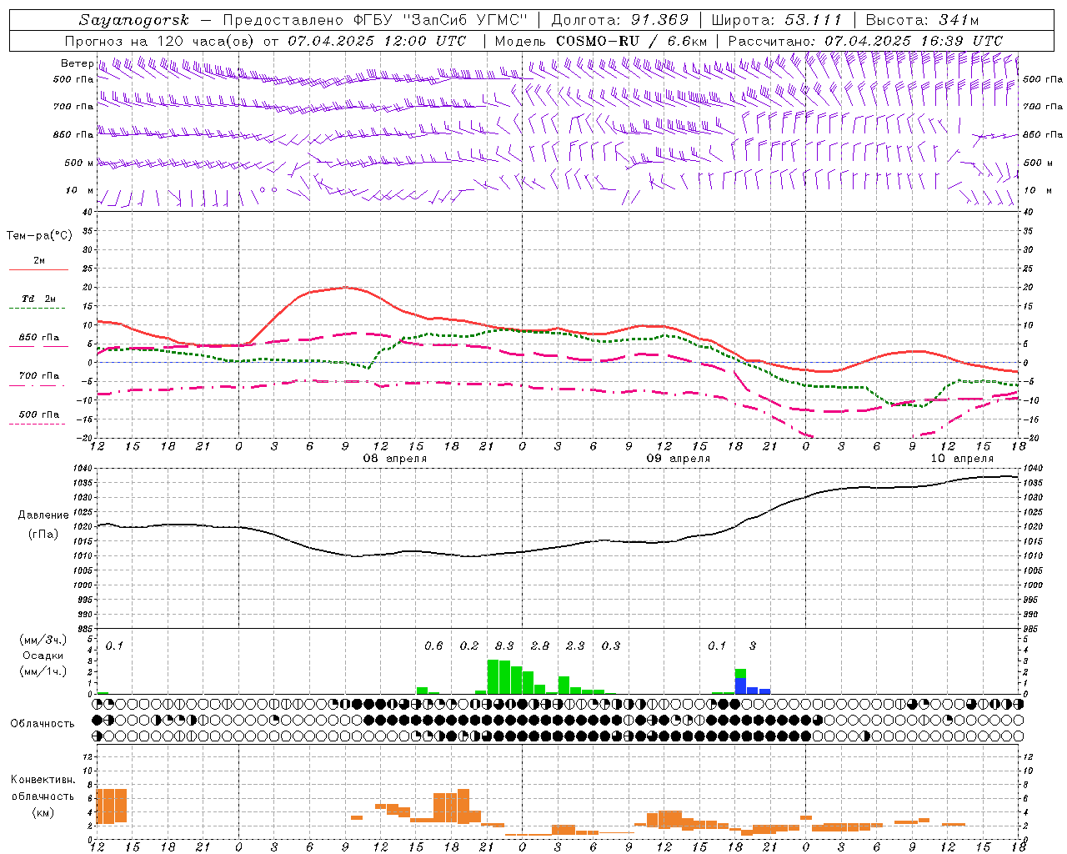Click the Облачность row label

coord(43,723)
